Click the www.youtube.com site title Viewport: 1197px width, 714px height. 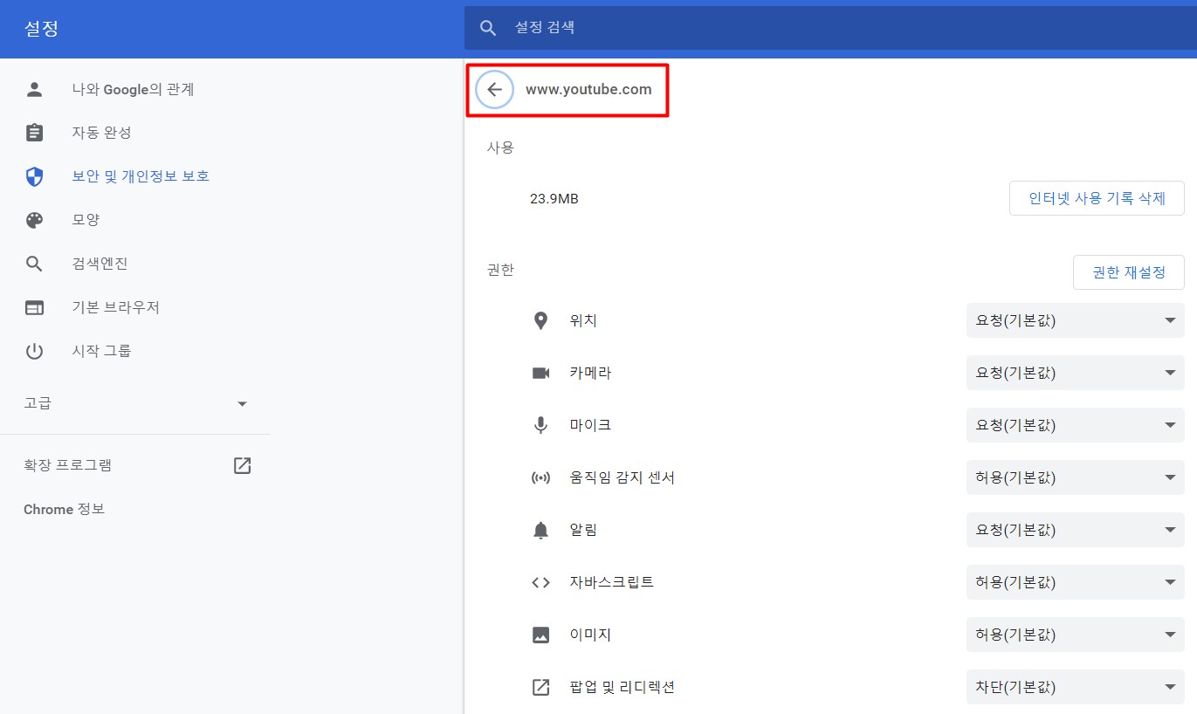click(588, 89)
